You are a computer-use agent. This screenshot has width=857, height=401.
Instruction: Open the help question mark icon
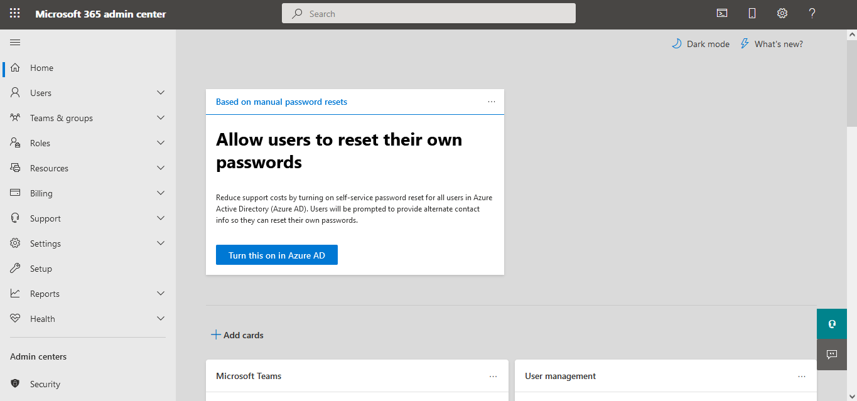[812, 13]
